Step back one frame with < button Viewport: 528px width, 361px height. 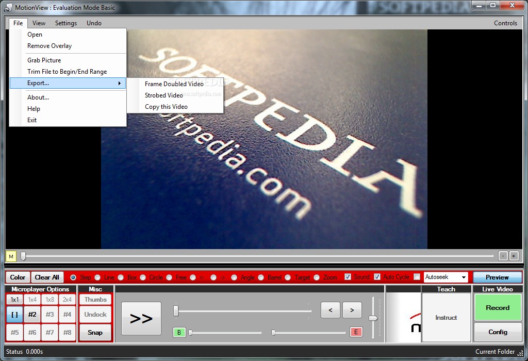tap(331, 310)
